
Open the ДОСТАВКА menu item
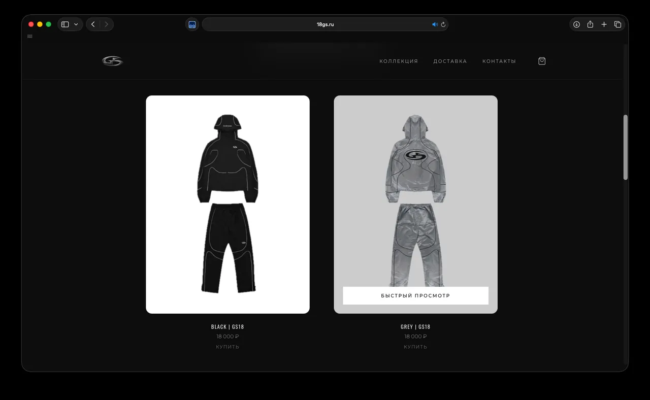(x=450, y=61)
